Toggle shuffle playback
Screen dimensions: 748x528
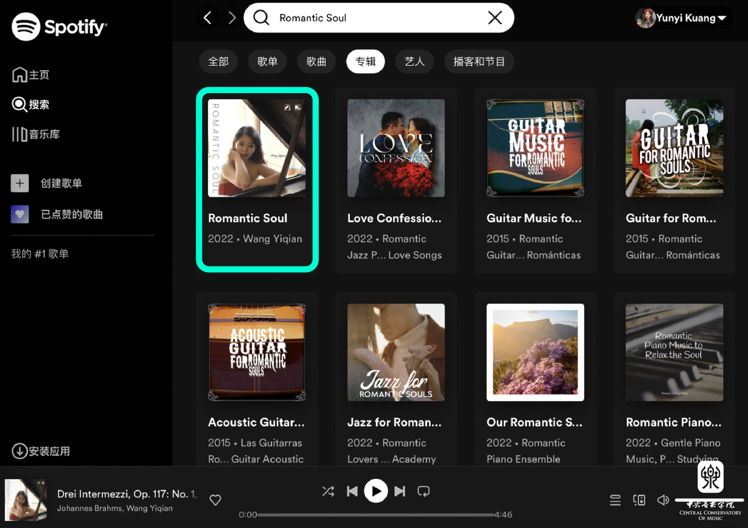(x=328, y=492)
